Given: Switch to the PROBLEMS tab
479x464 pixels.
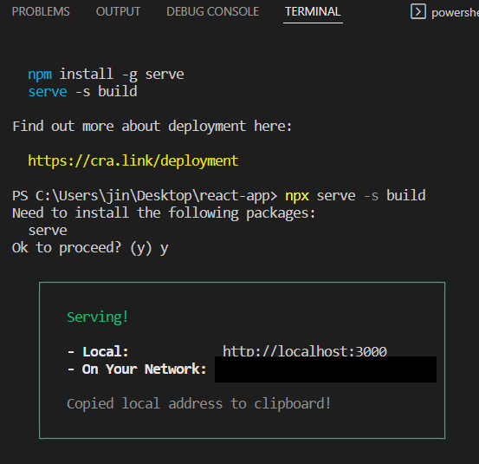Looking at the screenshot, I should tap(41, 11).
